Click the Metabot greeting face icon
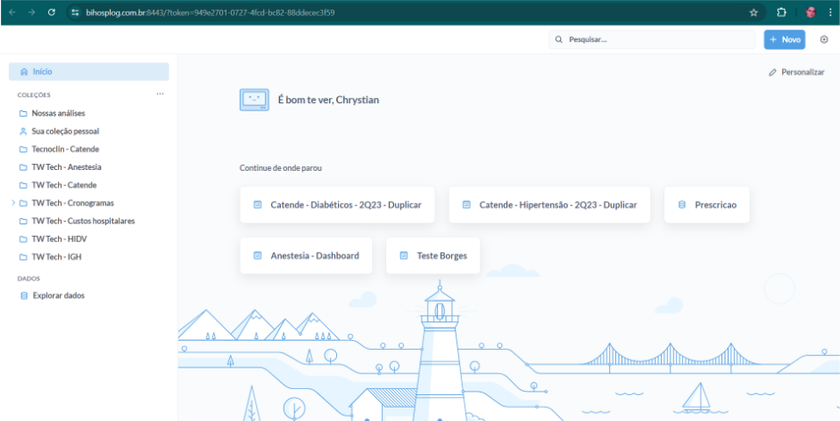This screenshot has width=840, height=421. tap(254, 100)
